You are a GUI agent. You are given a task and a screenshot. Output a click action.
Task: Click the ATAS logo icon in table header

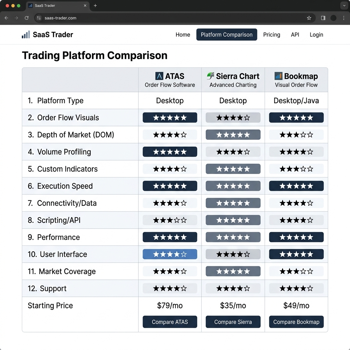coord(159,76)
